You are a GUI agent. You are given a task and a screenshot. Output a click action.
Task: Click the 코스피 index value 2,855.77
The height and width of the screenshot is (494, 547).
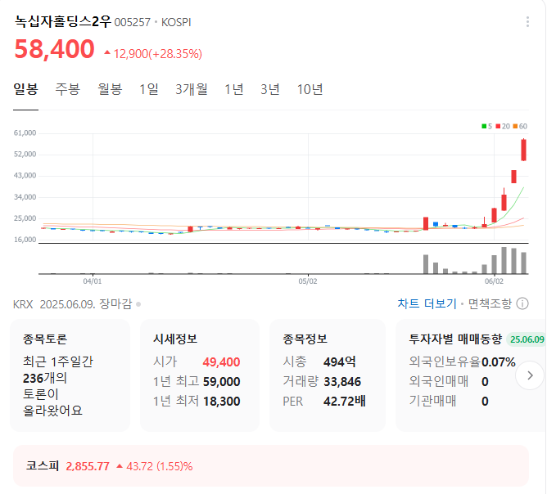[88, 466]
